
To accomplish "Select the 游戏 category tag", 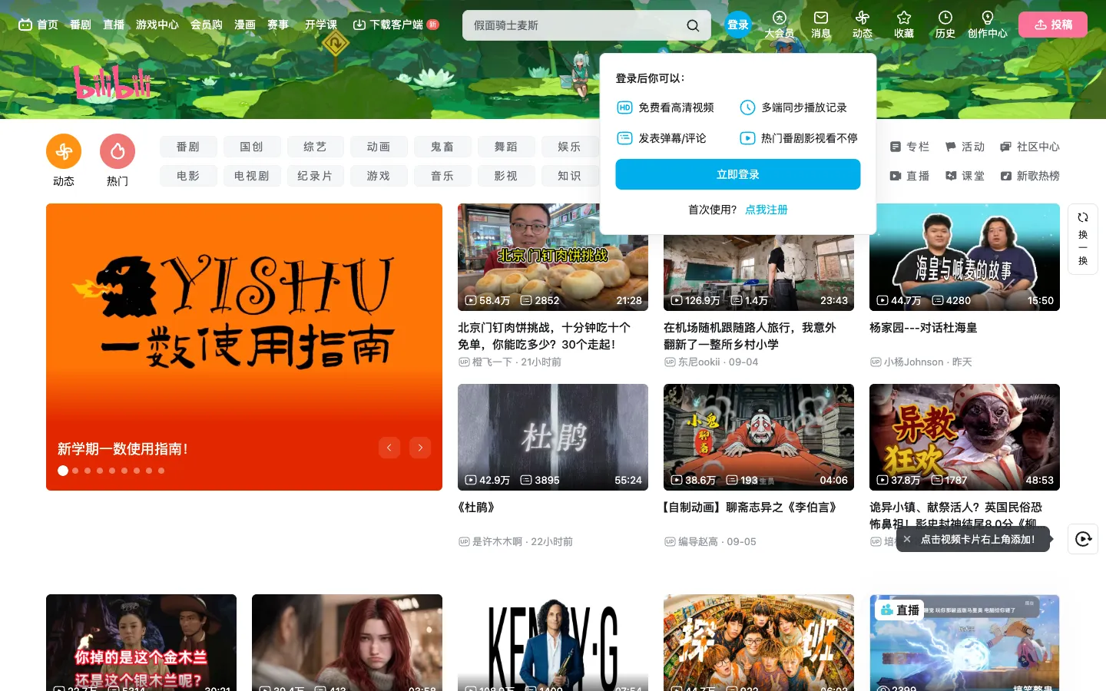I will click(x=379, y=176).
